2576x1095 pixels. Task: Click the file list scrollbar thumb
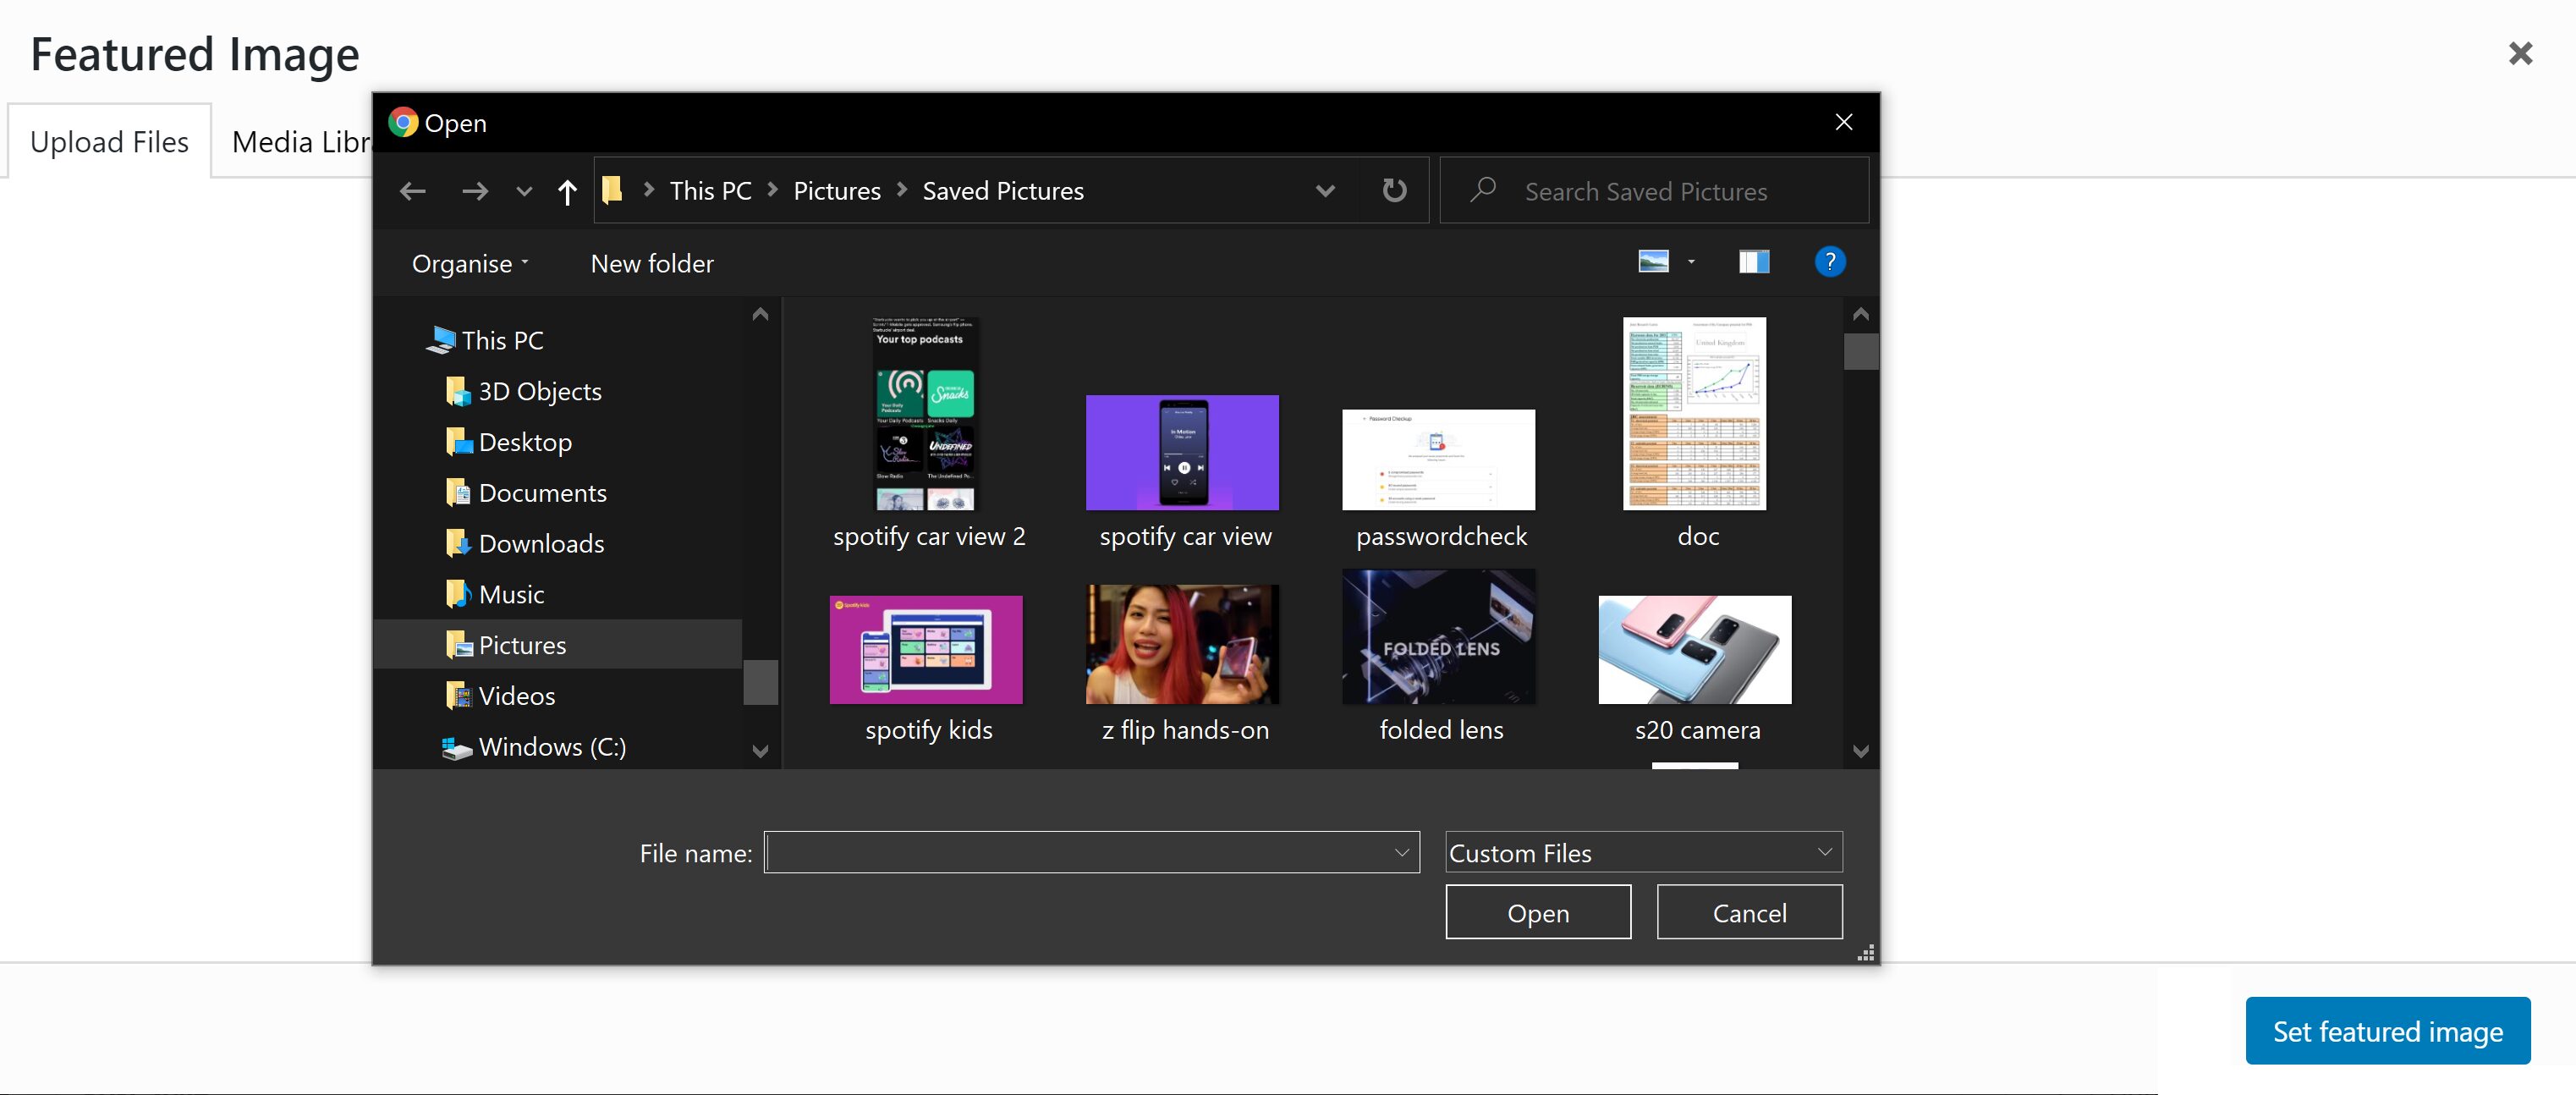pyautogui.click(x=1860, y=351)
